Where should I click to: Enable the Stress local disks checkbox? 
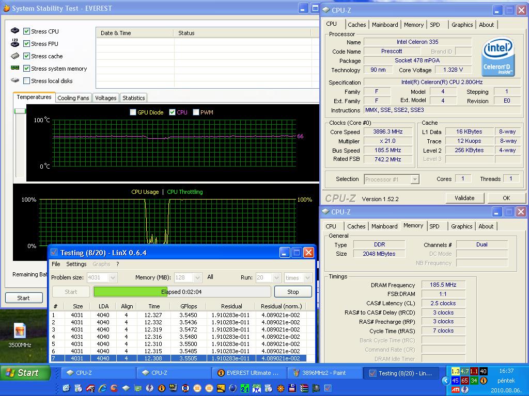[27, 81]
